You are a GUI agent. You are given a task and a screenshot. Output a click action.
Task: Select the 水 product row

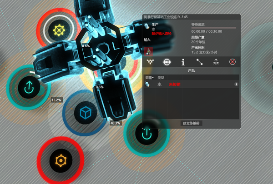[191, 85]
